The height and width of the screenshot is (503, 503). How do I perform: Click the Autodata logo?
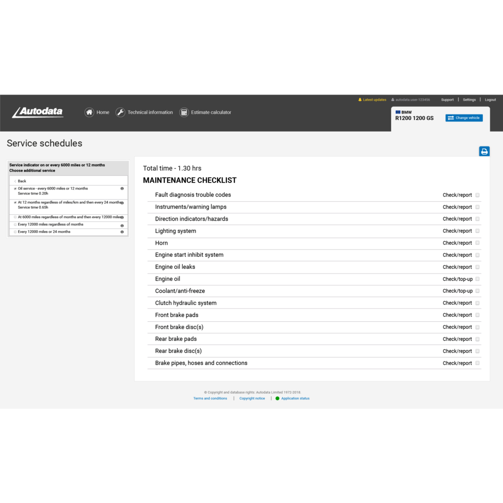pyautogui.click(x=38, y=112)
